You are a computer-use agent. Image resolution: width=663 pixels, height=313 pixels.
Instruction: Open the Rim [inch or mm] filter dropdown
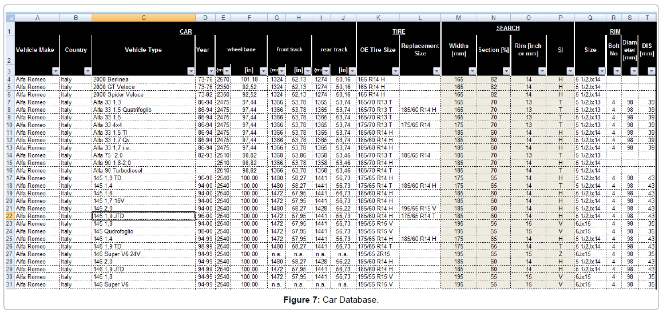pos(542,71)
